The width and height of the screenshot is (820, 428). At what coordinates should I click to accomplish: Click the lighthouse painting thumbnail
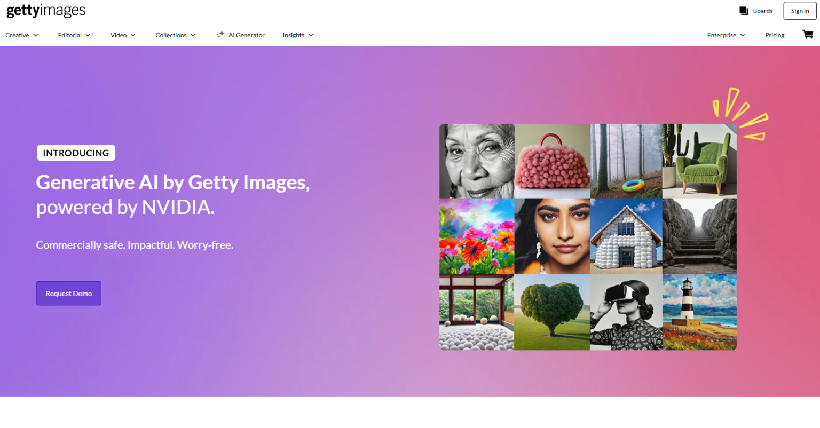click(x=699, y=312)
